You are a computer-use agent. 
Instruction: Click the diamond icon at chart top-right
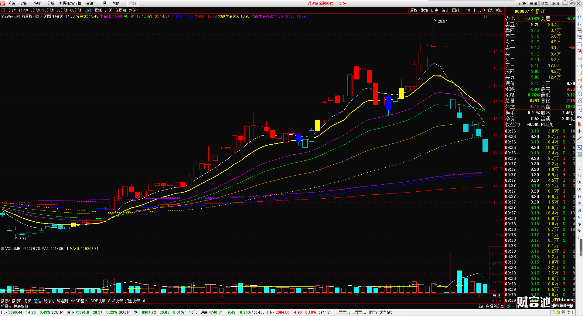click(x=481, y=17)
